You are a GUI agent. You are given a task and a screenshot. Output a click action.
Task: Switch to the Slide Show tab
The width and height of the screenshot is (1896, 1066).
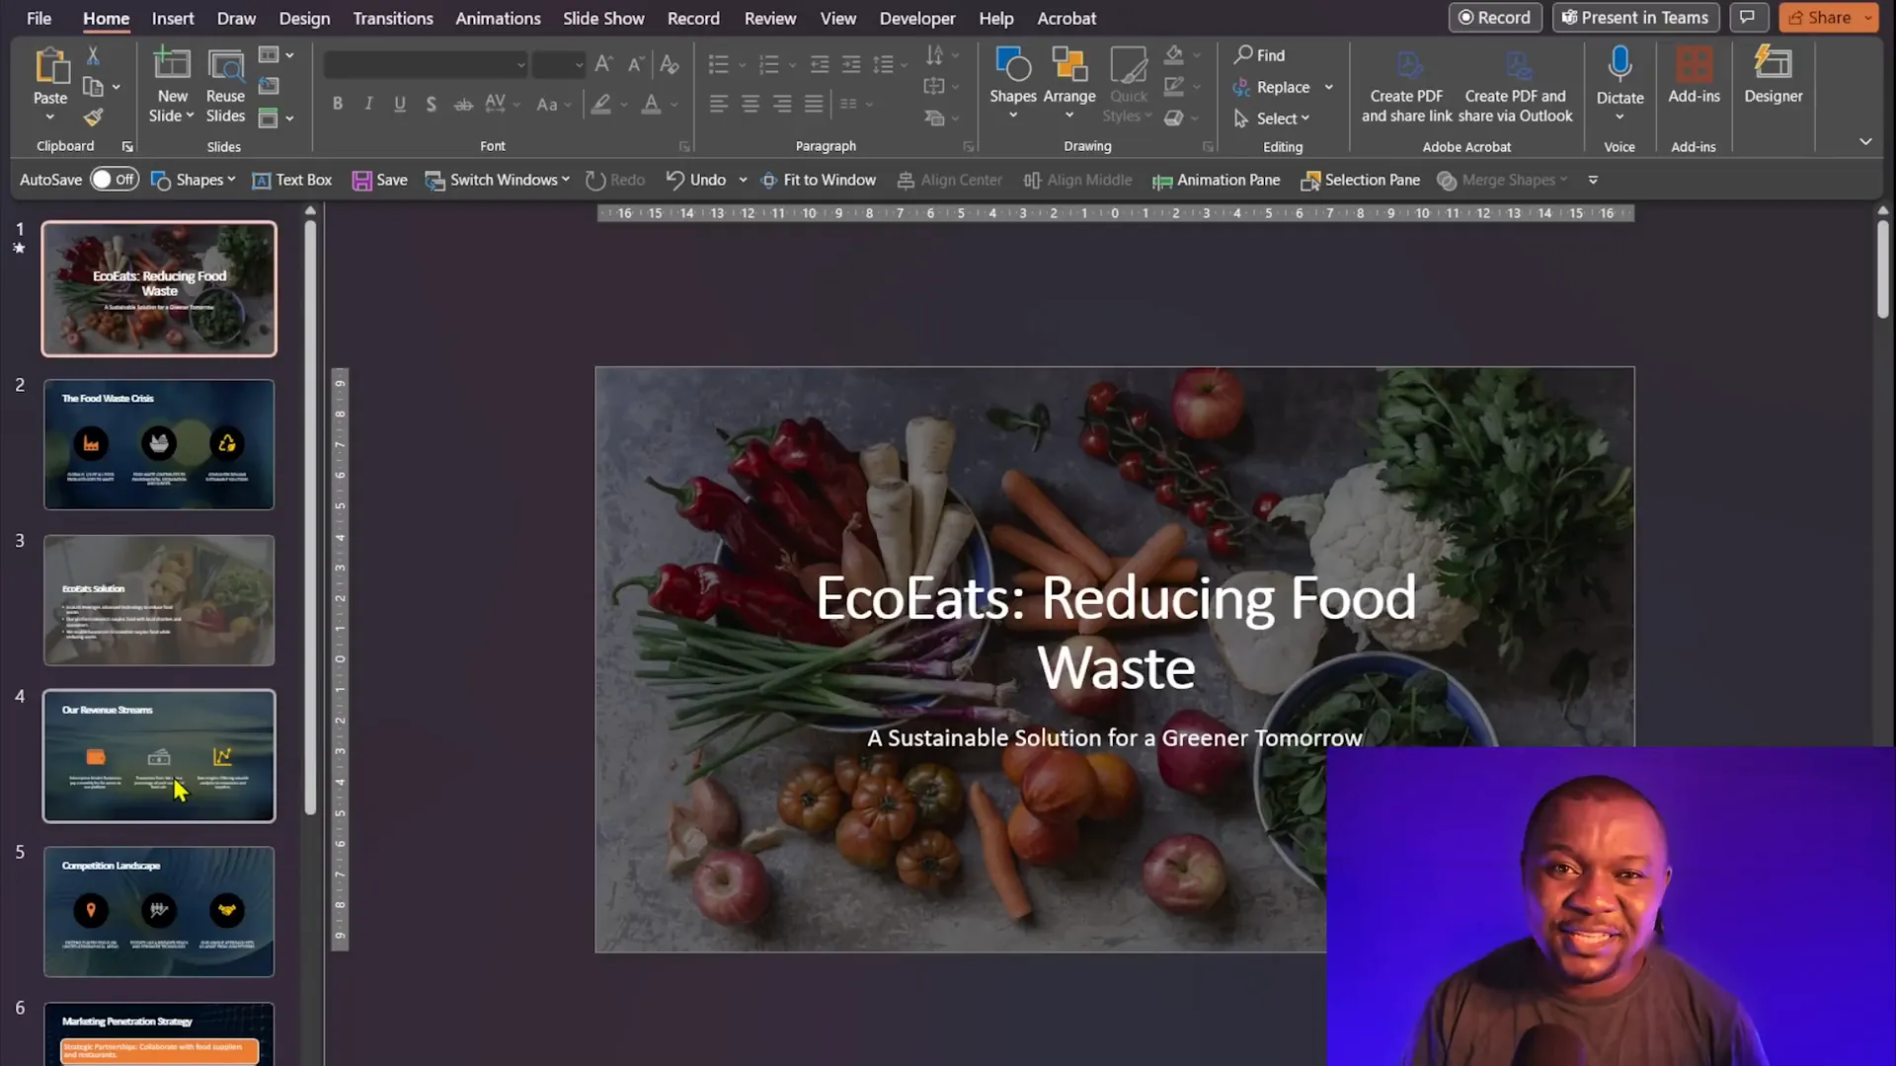(x=603, y=18)
